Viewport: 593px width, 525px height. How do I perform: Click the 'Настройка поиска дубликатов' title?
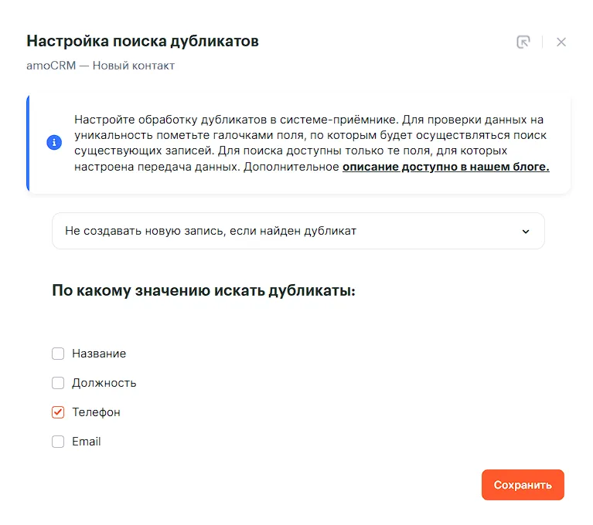[x=142, y=41]
